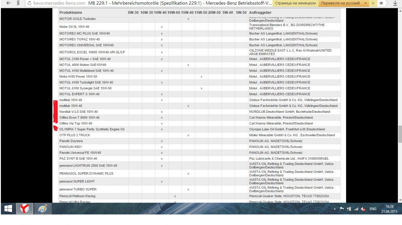The width and height of the screenshot is (402, 225).
Task: Open the Windows Start menu
Action: (x=8, y=209)
